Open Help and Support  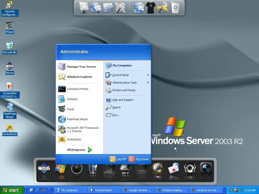[127, 100]
